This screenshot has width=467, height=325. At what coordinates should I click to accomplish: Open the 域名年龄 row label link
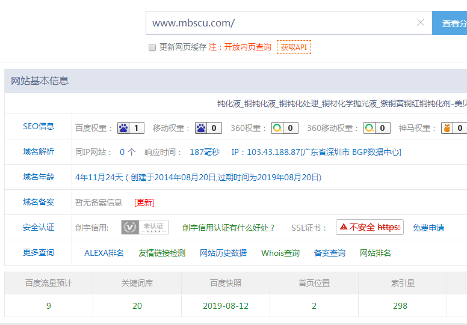(39, 177)
